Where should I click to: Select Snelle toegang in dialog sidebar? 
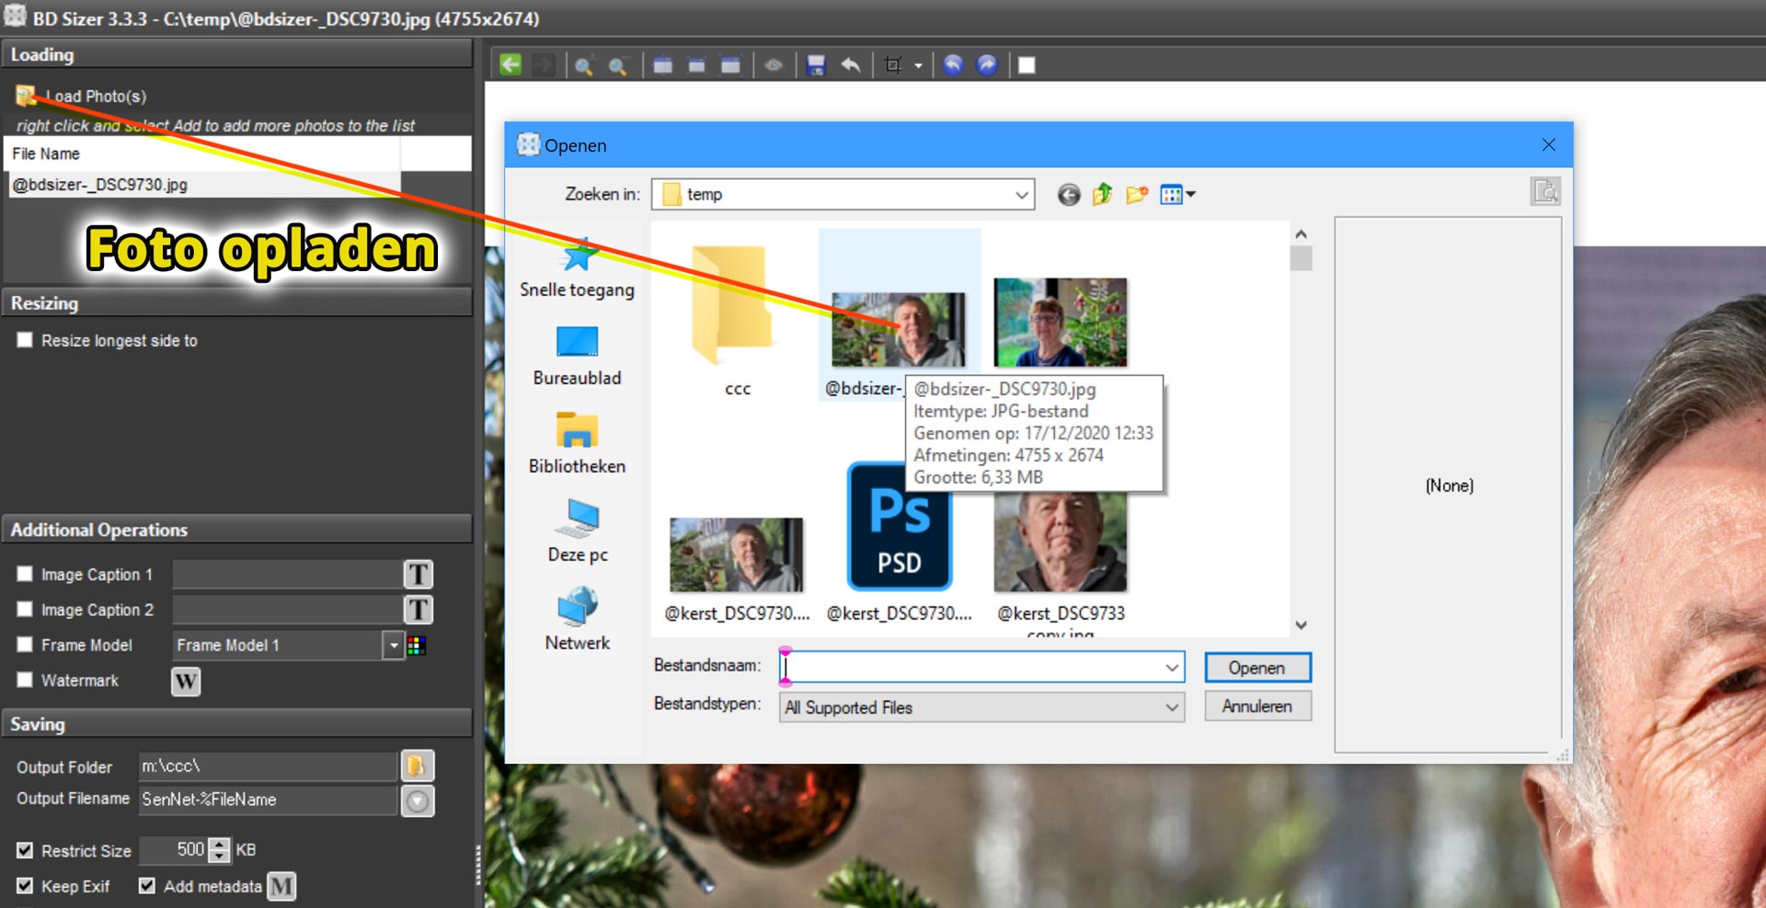(577, 268)
